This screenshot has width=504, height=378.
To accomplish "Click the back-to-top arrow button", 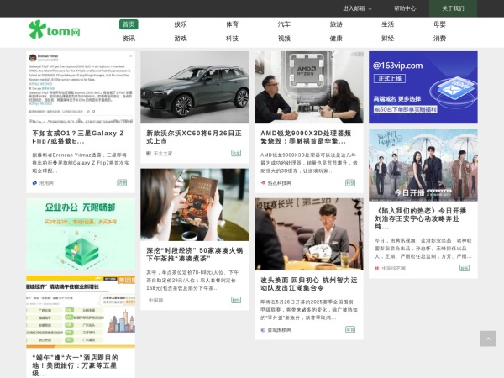I will coord(488,339).
